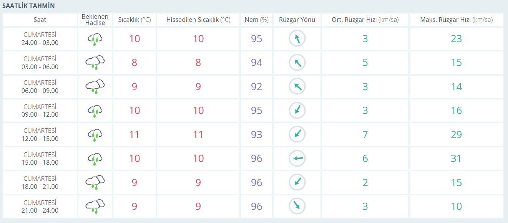This screenshot has width=508, height=223.
Task: Click the wind direction arrow for 21.00 - 24.00
Action: click(x=297, y=206)
